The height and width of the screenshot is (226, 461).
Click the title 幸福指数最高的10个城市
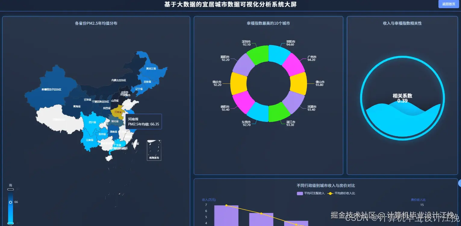click(268, 23)
